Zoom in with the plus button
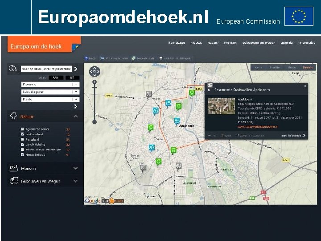 [95, 83]
